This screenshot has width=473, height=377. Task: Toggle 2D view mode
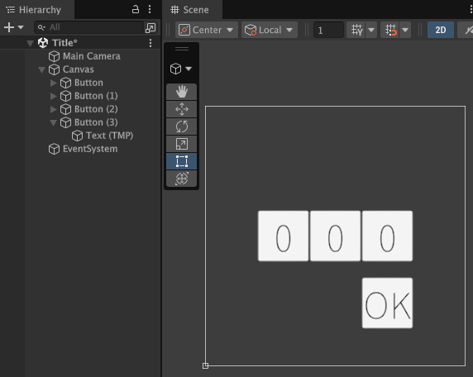[441, 30]
